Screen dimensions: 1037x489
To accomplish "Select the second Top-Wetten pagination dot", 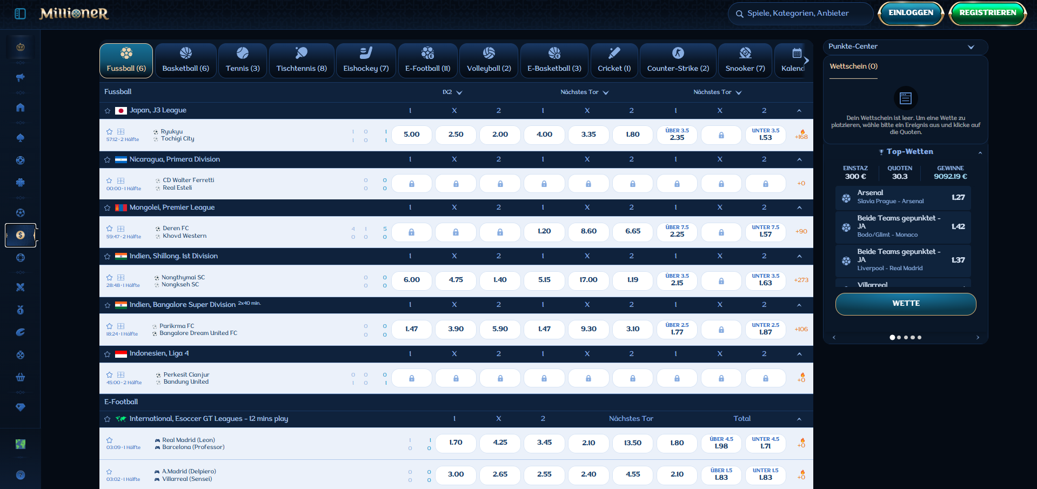I will click(x=899, y=337).
